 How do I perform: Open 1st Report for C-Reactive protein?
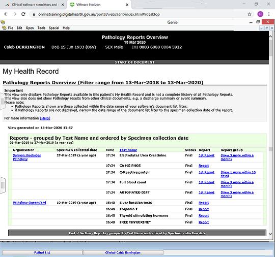pos(206,172)
